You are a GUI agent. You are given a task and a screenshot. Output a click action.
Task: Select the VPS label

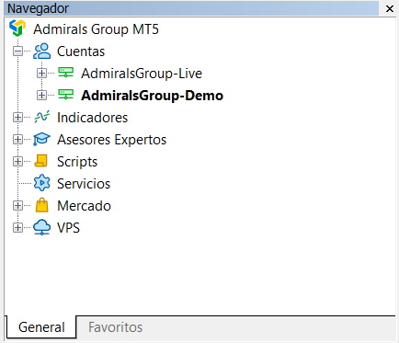click(68, 228)
